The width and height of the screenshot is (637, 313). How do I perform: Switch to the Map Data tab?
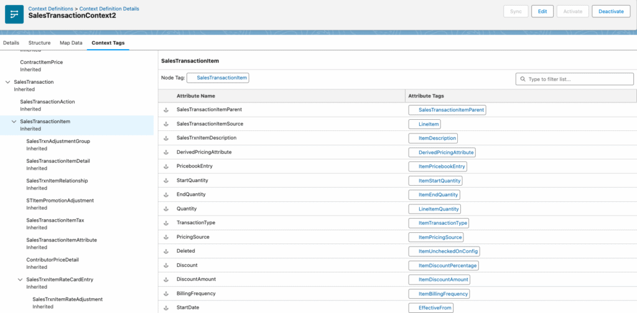click(x=71, y=43)
